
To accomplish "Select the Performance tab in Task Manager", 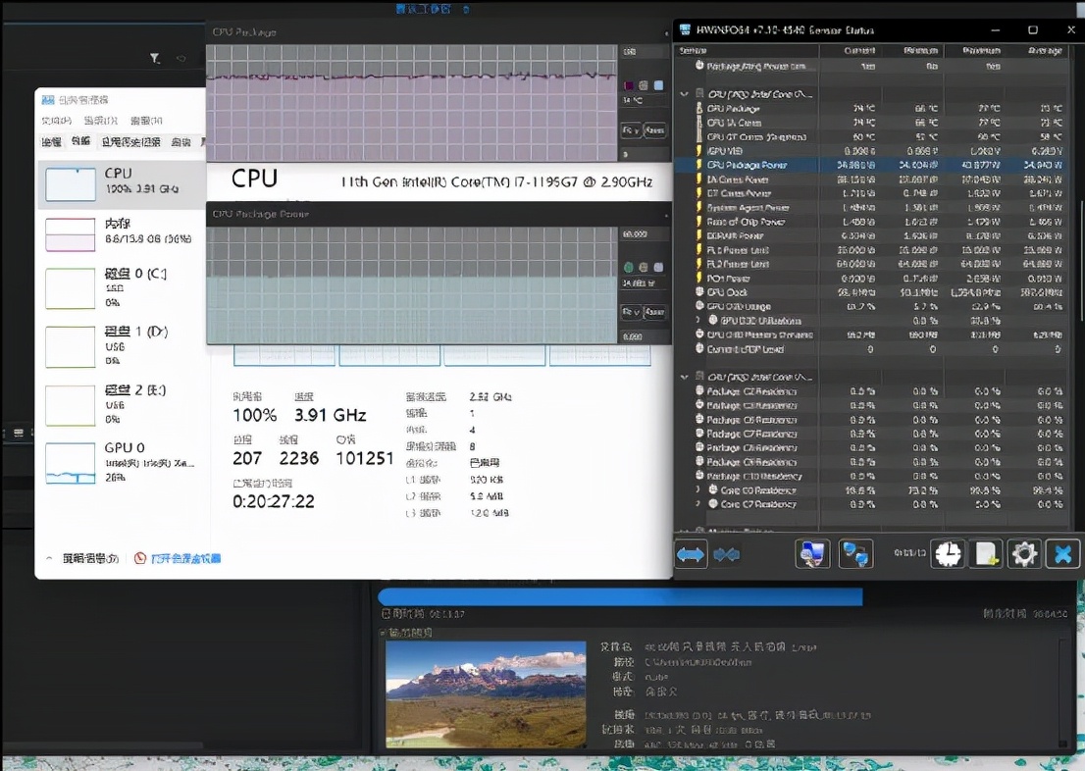I will coord(80,141).
